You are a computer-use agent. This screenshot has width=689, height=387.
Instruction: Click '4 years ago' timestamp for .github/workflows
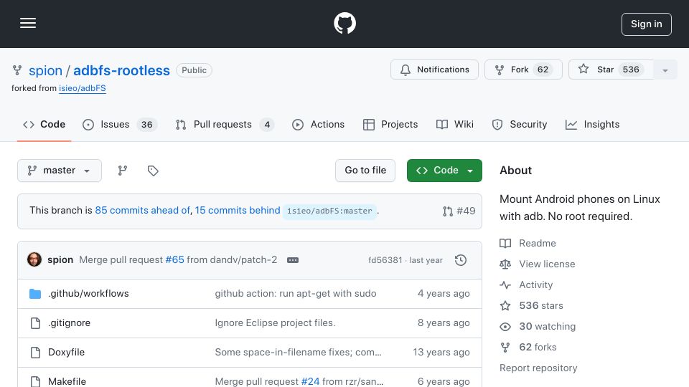[444, 294]
